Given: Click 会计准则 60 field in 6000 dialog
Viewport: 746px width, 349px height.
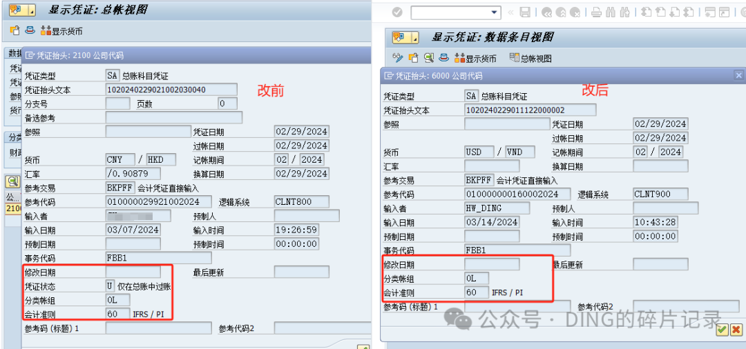Looking at the screenshot, I should point(477,292).
